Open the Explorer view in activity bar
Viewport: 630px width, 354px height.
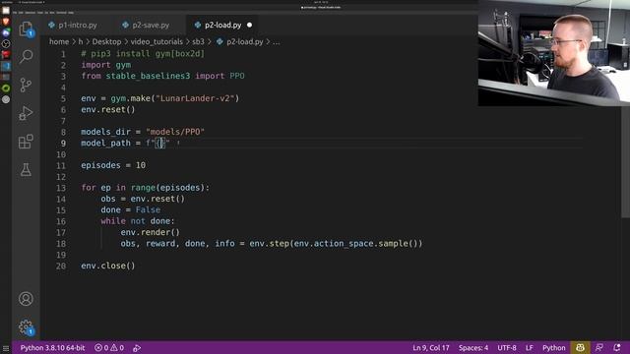(x=26, y=29)
